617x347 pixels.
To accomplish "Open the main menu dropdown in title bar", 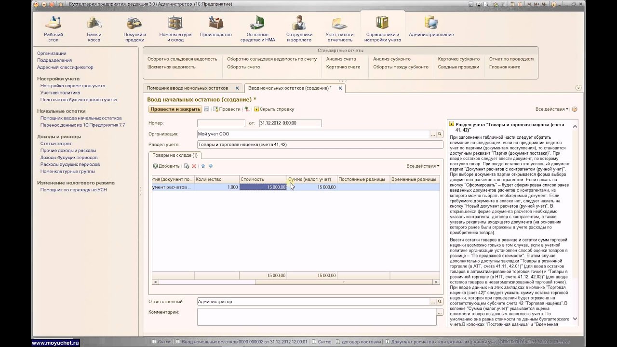I will [x=44, y=4].
